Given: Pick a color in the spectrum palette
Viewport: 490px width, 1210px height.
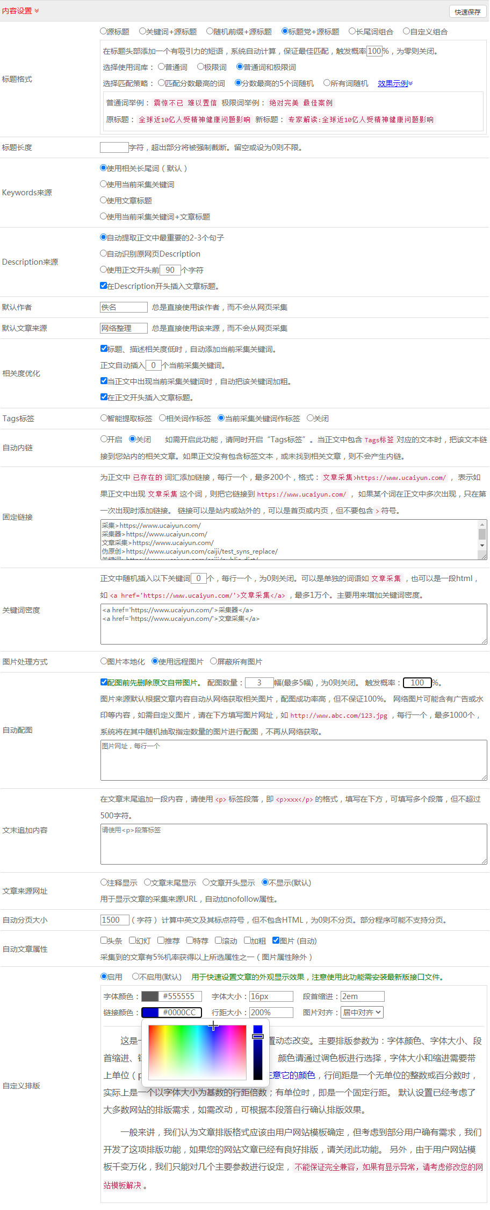Looking at the screenshot, I should [x=197, y=1052].
